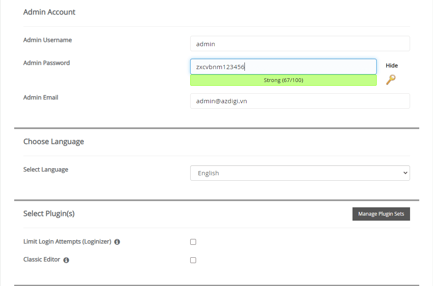Click the Classic Editor label text
Image resolution: width=433 pixels, height=286 pixels.
pos(42,259)
